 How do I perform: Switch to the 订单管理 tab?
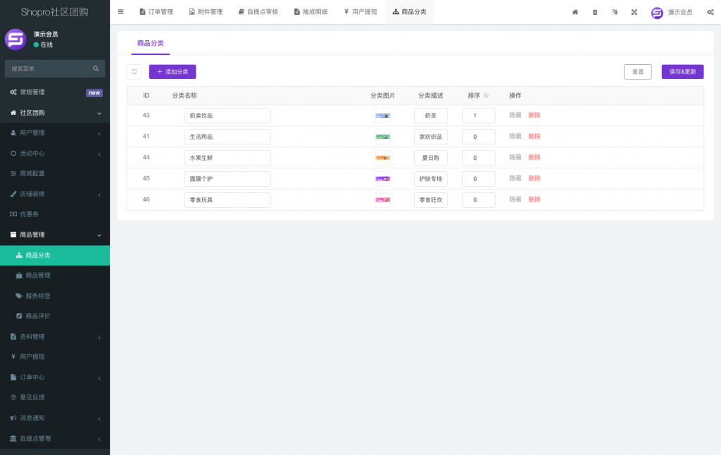156,11
